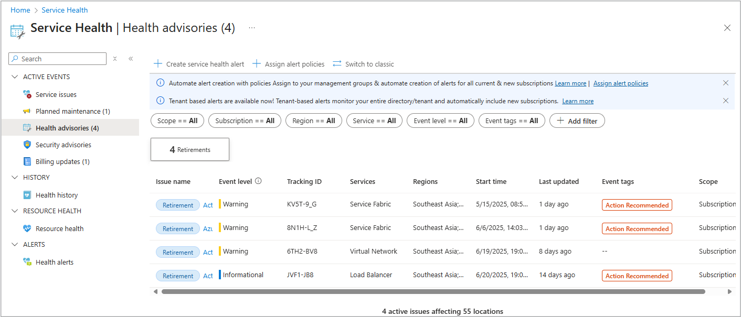Open the Assign alert policies link in banner
The height and width of the screenshot is (317, 741).
click(620, 83)
